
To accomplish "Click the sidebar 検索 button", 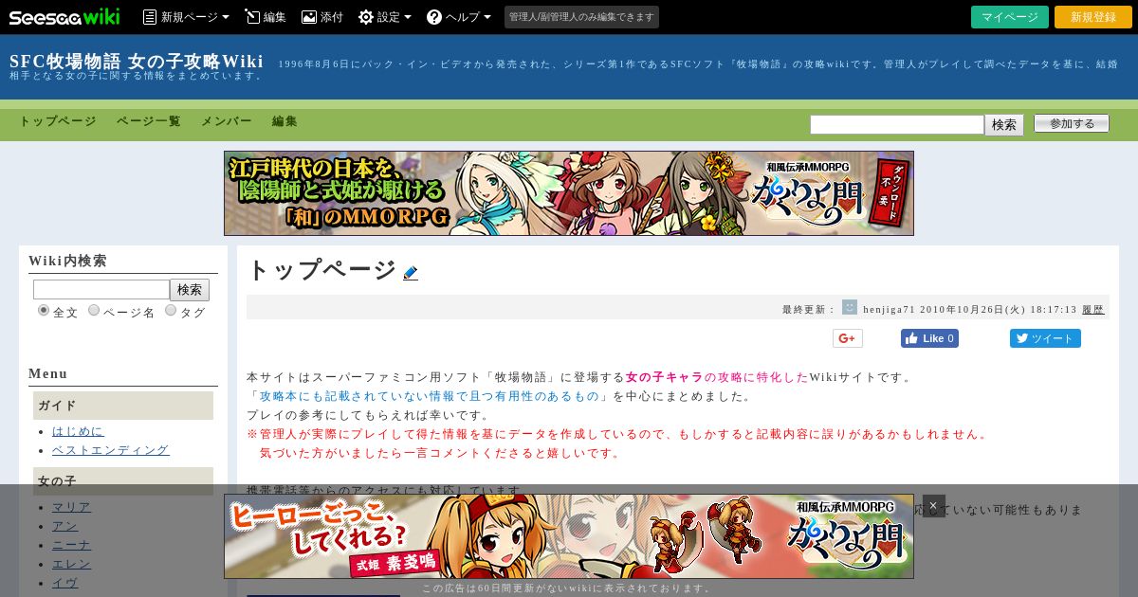I will coord(190,290).
